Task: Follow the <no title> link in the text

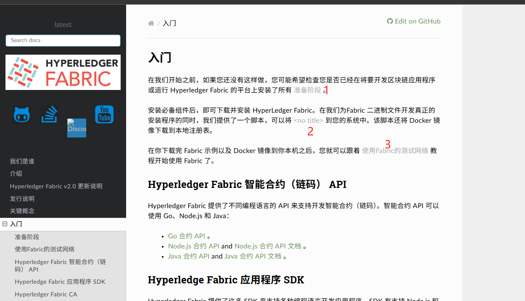Action: [x=309, y=120]
